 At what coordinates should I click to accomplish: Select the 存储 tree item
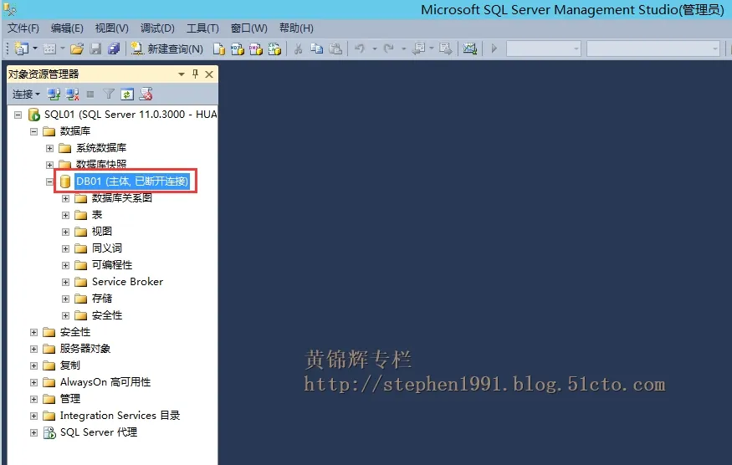102,299
